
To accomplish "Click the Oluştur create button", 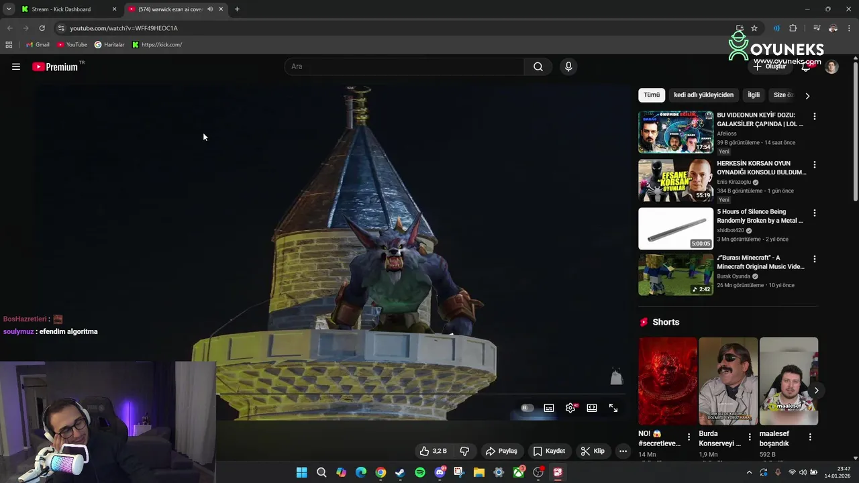I will pyautogui.click(x=769, y=66).
